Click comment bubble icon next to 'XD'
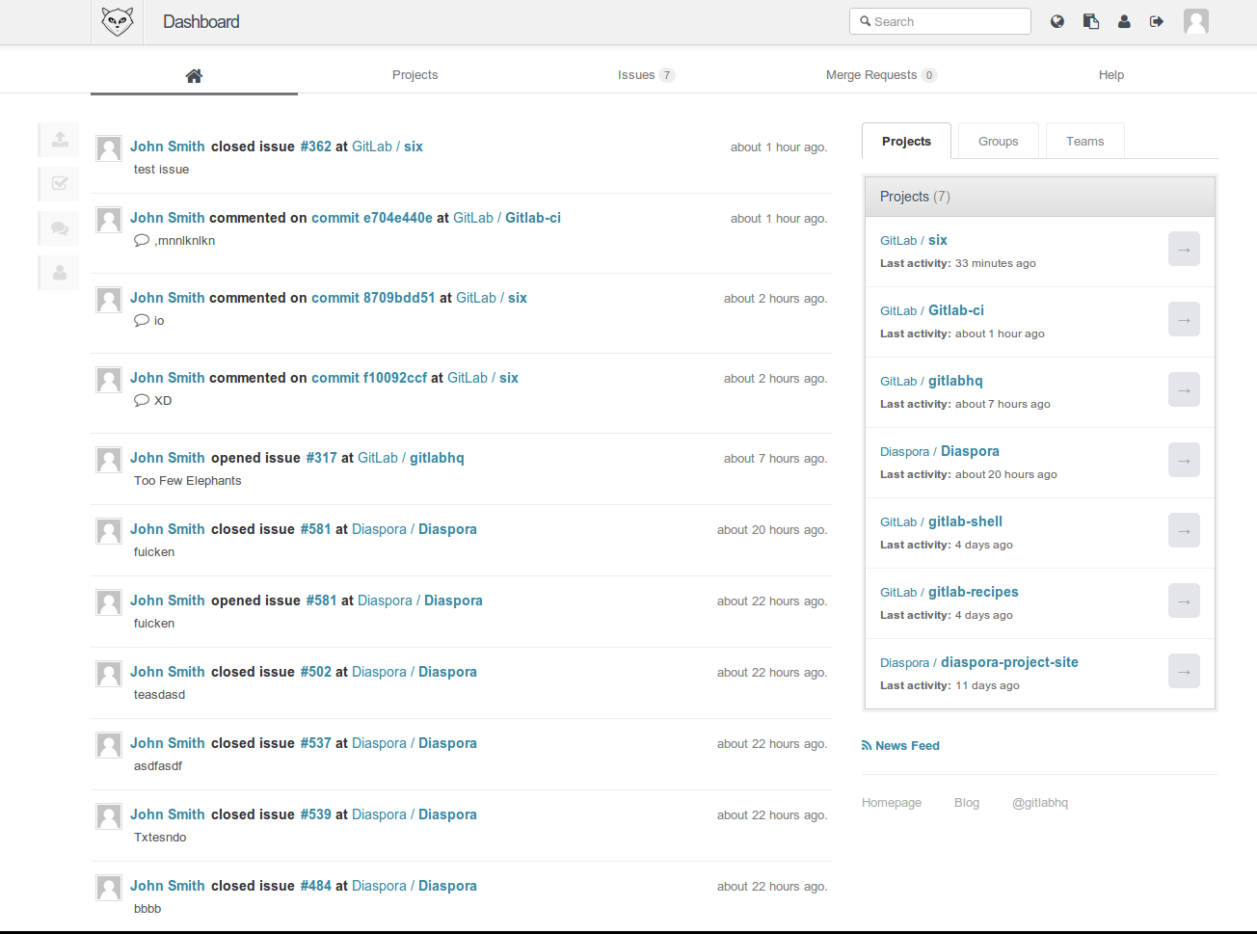This screenshot has width=1257, height=934. click(x=142, y=400)
